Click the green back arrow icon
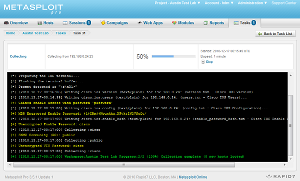 click(x=260, y=34)
